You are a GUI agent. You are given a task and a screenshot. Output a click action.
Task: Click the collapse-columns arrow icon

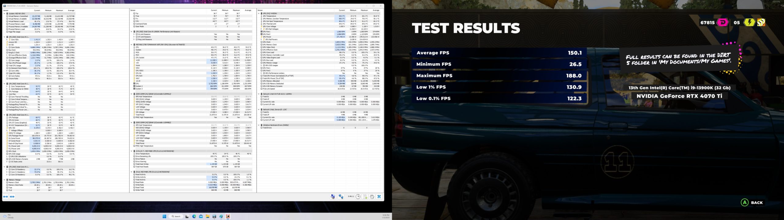click(x=12, y=197)
